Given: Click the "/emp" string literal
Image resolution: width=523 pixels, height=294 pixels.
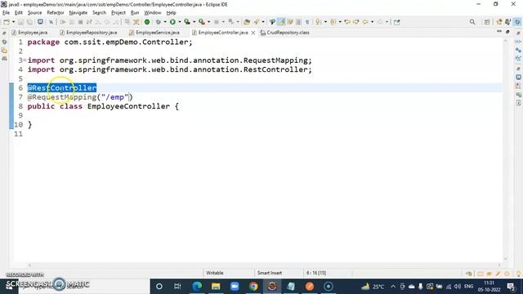Looking at the screenshot, I should [114, 97].
